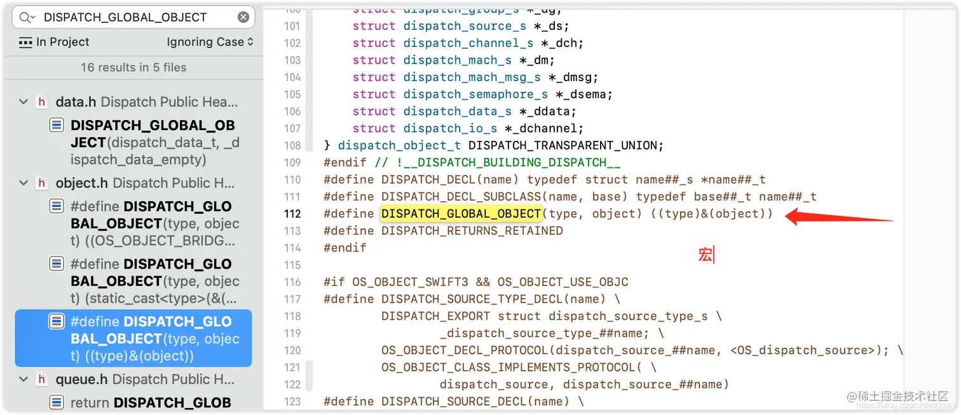Click result icon beside OS_OBJECT_BRIDGE result
Image resolution: width=961 pixels, height=415 pixels.
pyautogui.click(x=57, y=206)
